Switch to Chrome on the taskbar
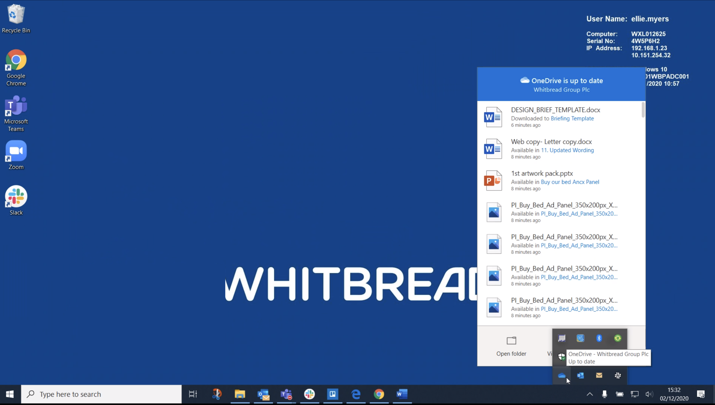 [x=379, y=394]
